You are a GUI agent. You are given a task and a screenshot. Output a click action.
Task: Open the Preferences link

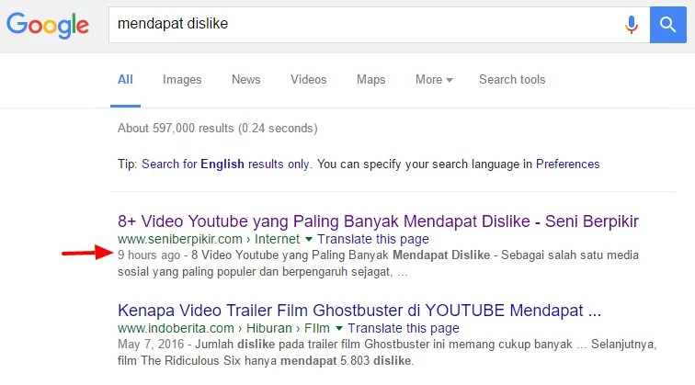click(x=567, y=164)
